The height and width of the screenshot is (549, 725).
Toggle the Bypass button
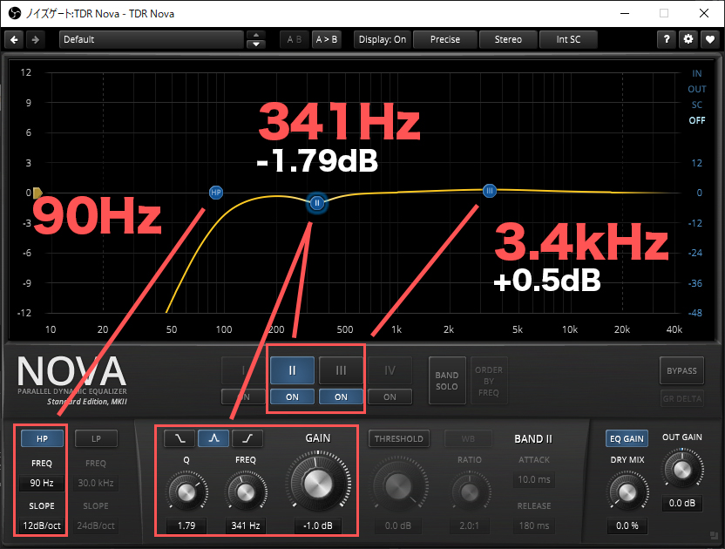pos(681,370)
